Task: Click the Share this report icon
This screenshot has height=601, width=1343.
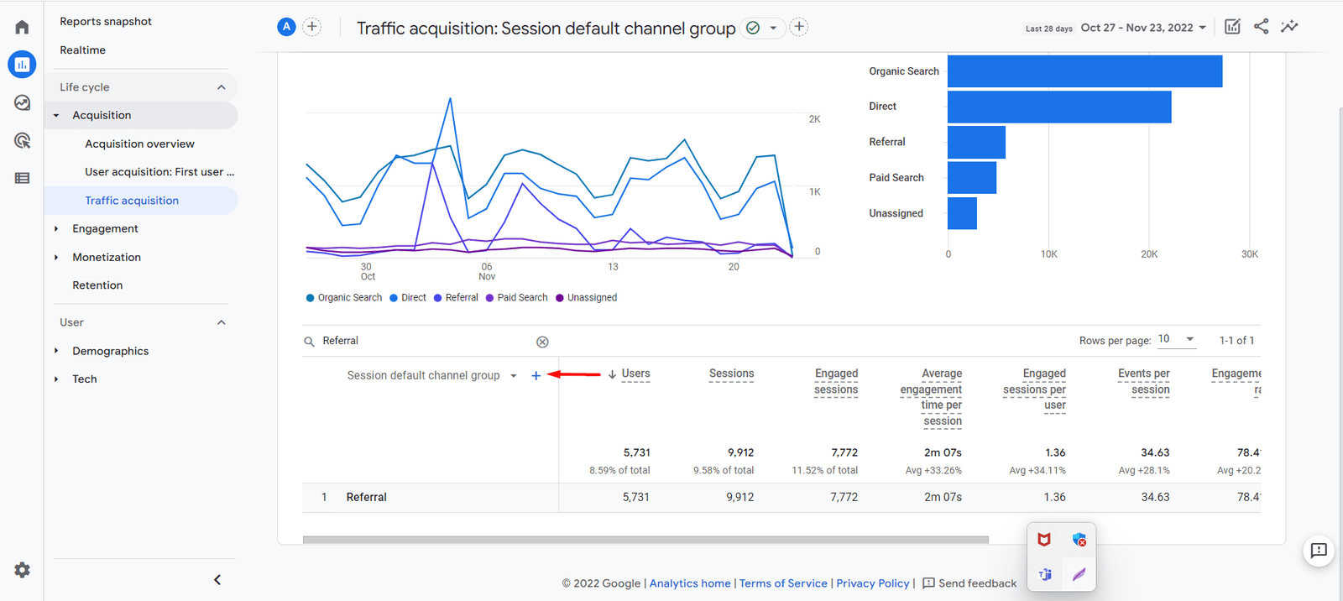Action: point(1261,27)
